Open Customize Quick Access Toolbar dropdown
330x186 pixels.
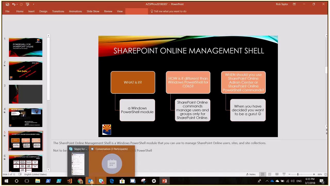tap(34, 4)
